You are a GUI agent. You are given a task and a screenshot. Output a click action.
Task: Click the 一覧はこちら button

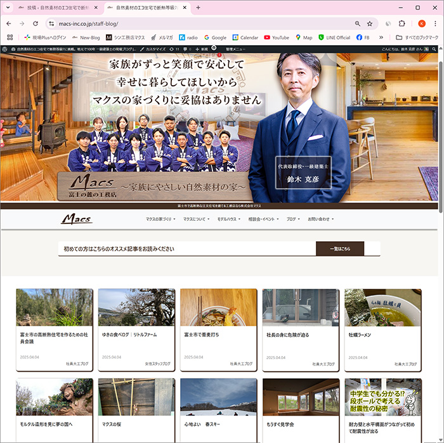point(340,249)
